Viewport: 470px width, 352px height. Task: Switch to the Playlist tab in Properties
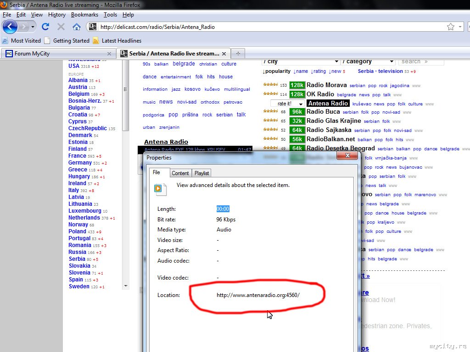coord(201,173)
